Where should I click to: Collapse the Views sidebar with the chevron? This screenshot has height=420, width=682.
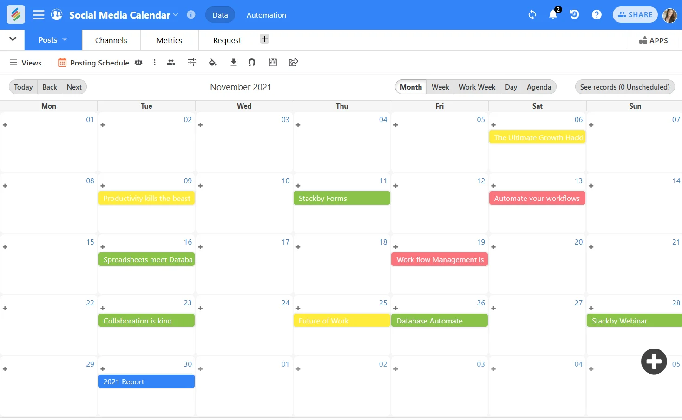[x=13, y=40]
